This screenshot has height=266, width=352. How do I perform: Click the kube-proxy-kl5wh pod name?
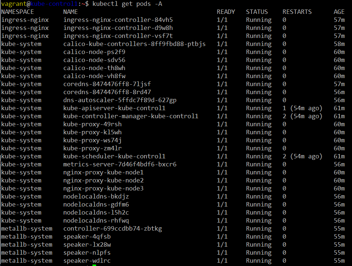(92, 132)
